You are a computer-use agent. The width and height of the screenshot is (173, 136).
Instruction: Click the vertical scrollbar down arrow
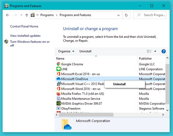pos(168,110)
